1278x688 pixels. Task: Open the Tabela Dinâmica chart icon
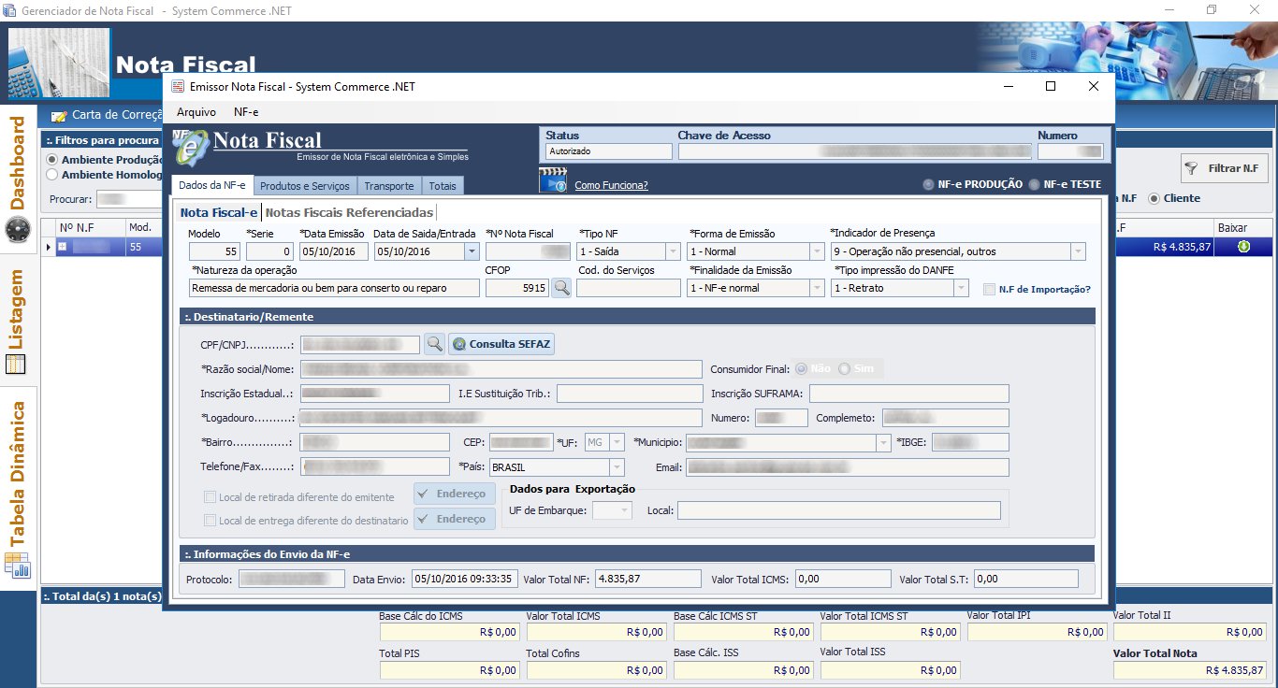point(18,565)
